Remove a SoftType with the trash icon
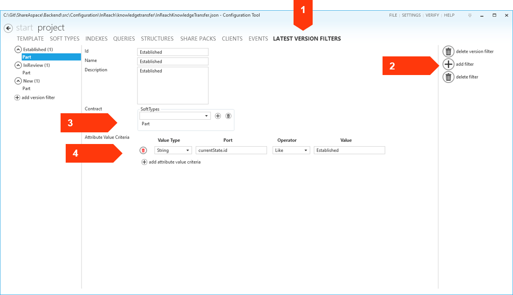The image size is (513, 295). (x=228, y=116)
